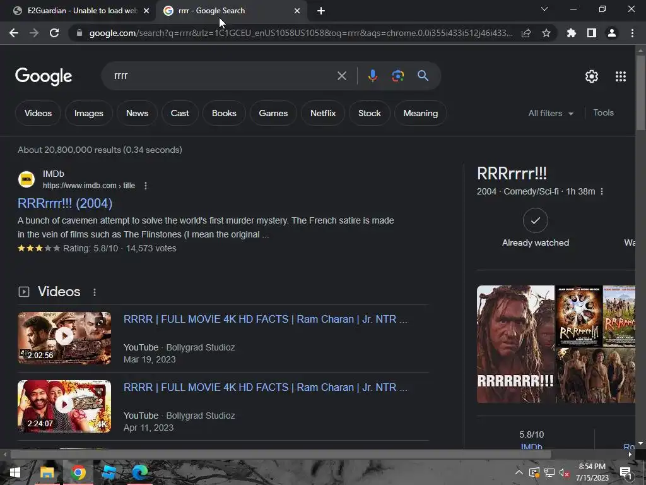Screen dimensions: 646x485
Task: Go to Google homepage via logo
Action: click(44, 76)
